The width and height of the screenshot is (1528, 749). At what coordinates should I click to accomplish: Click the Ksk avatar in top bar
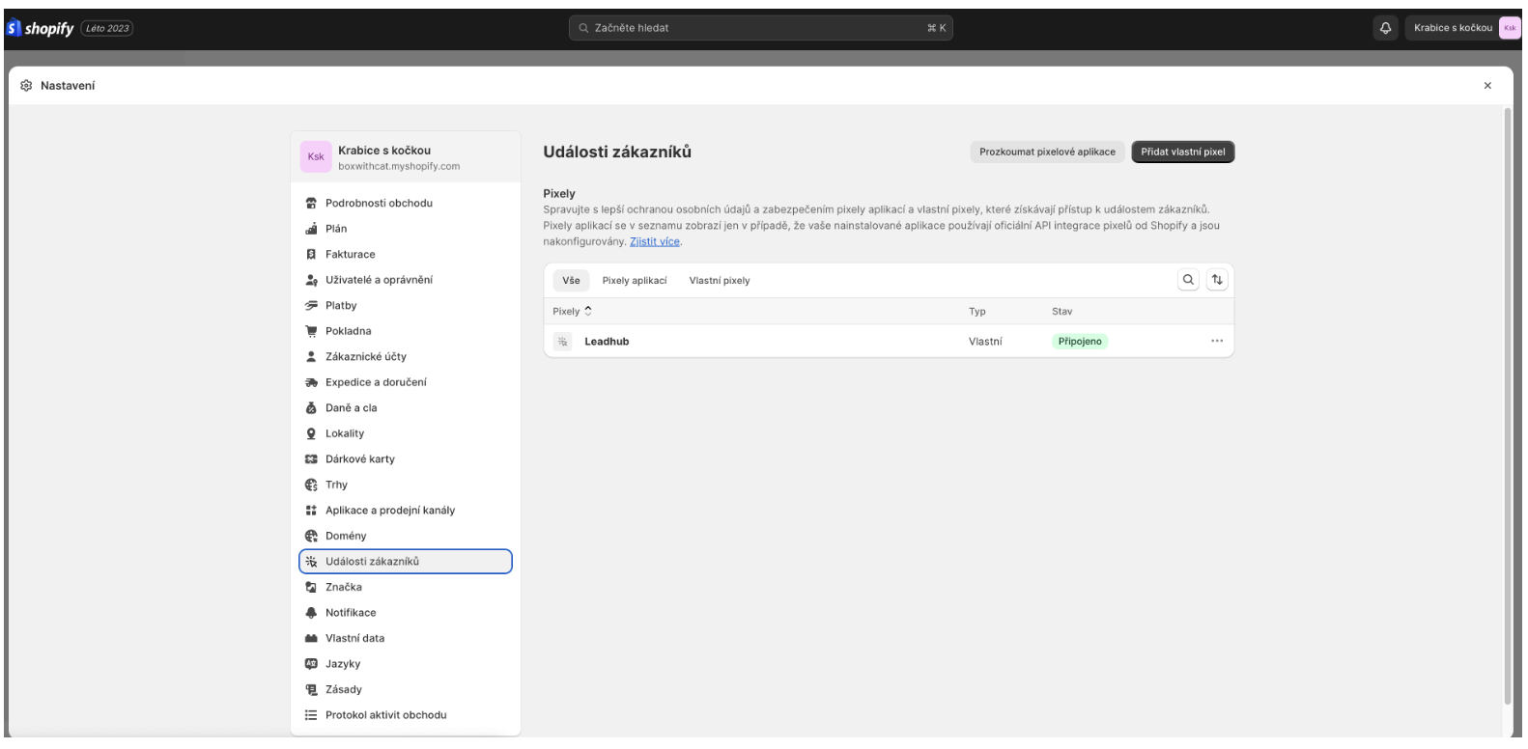(x=1509, y=28)
